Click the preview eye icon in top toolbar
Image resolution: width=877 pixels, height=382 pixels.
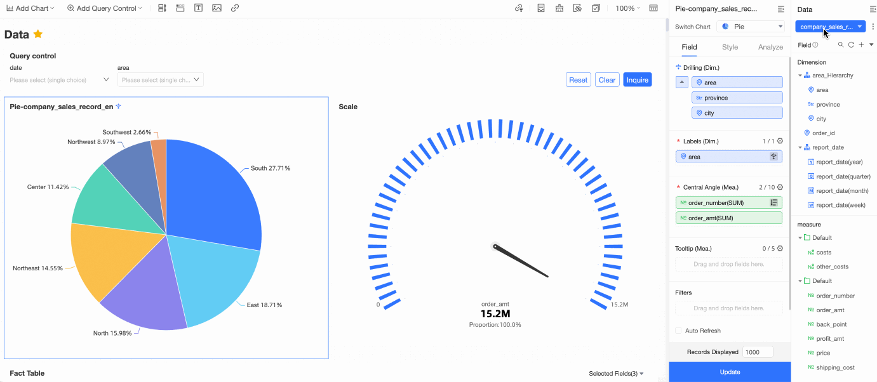577,8
